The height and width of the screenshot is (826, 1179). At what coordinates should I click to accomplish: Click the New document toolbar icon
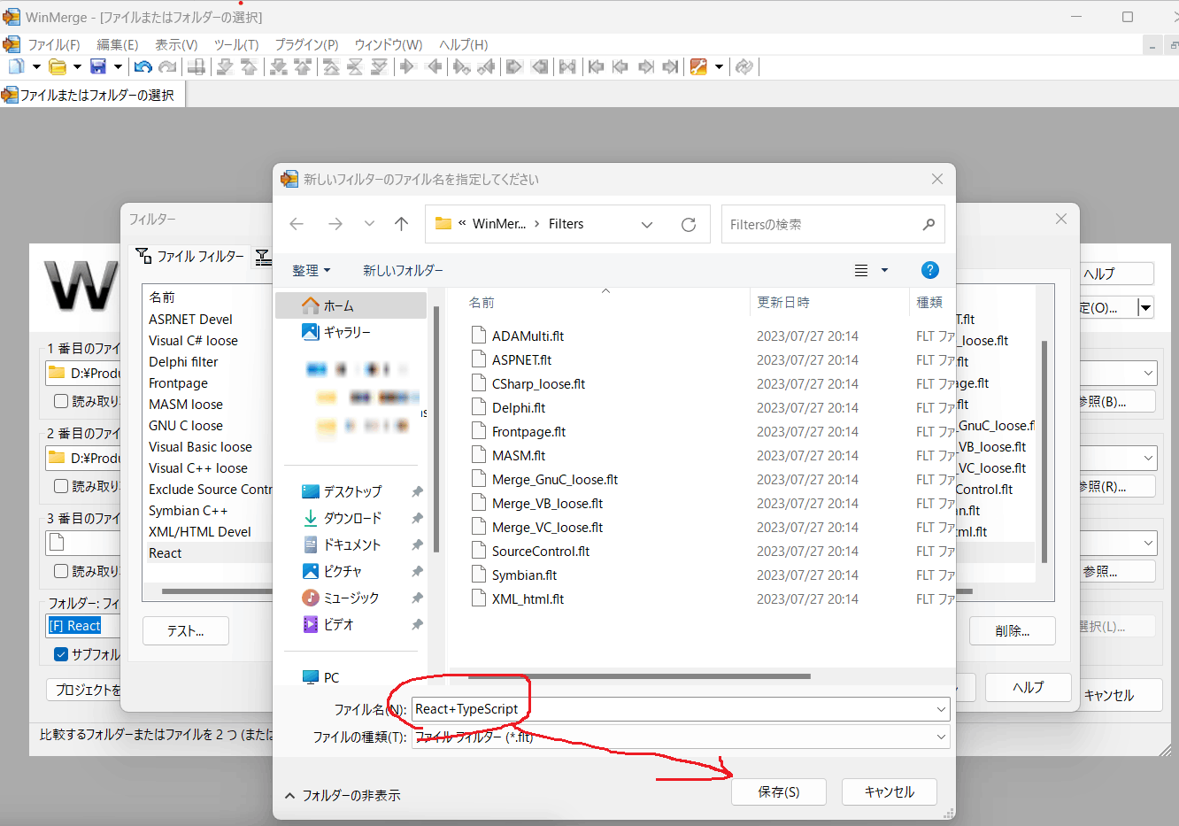point(16,66)
